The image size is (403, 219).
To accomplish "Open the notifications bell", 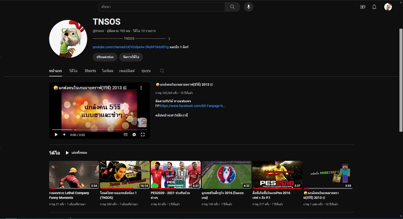I will 374,7.
